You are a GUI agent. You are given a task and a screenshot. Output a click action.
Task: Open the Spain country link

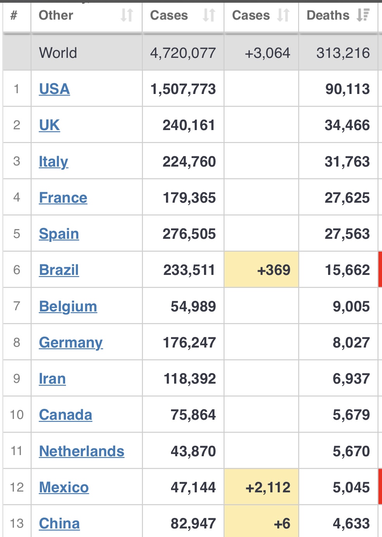coord(59,234)
